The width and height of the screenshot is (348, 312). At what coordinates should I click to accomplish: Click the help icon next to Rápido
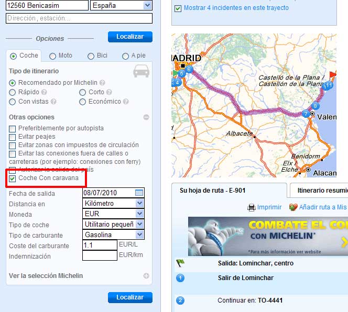point(45,92)
